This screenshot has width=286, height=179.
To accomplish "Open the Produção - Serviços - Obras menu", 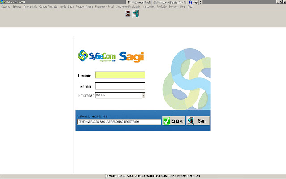I will (x=171, y=7).
